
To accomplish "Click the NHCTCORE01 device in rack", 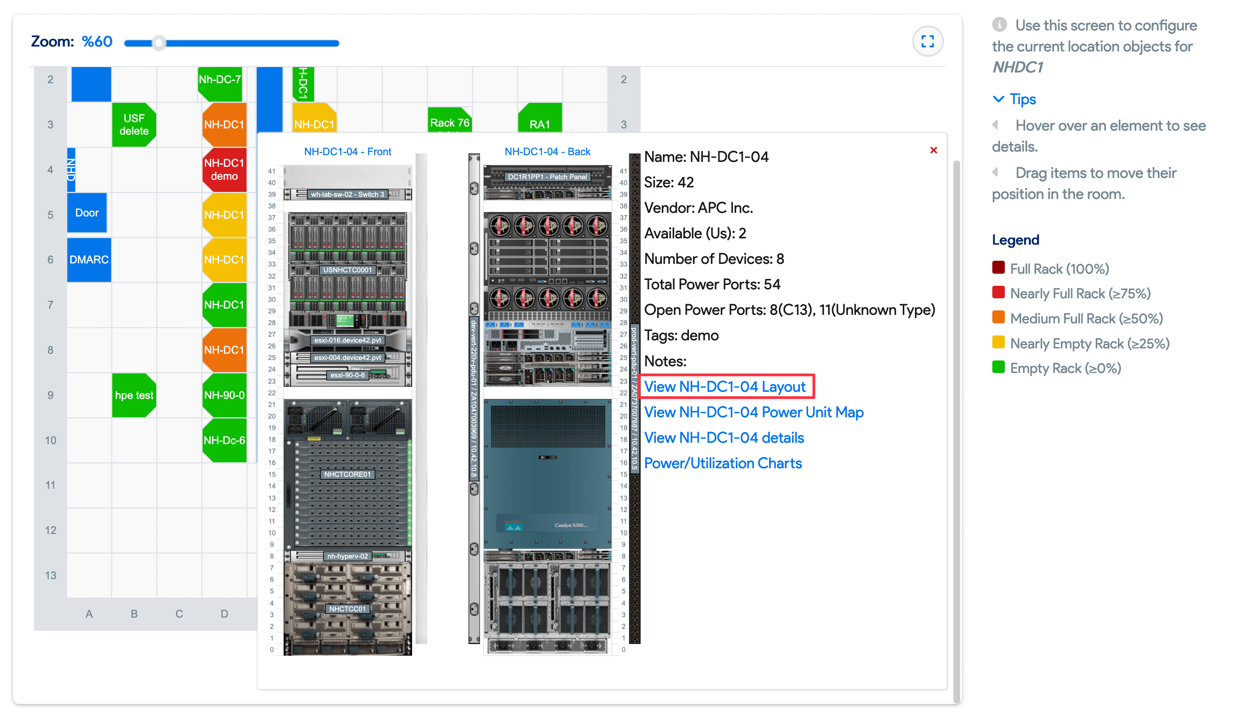I will (347, 474).
